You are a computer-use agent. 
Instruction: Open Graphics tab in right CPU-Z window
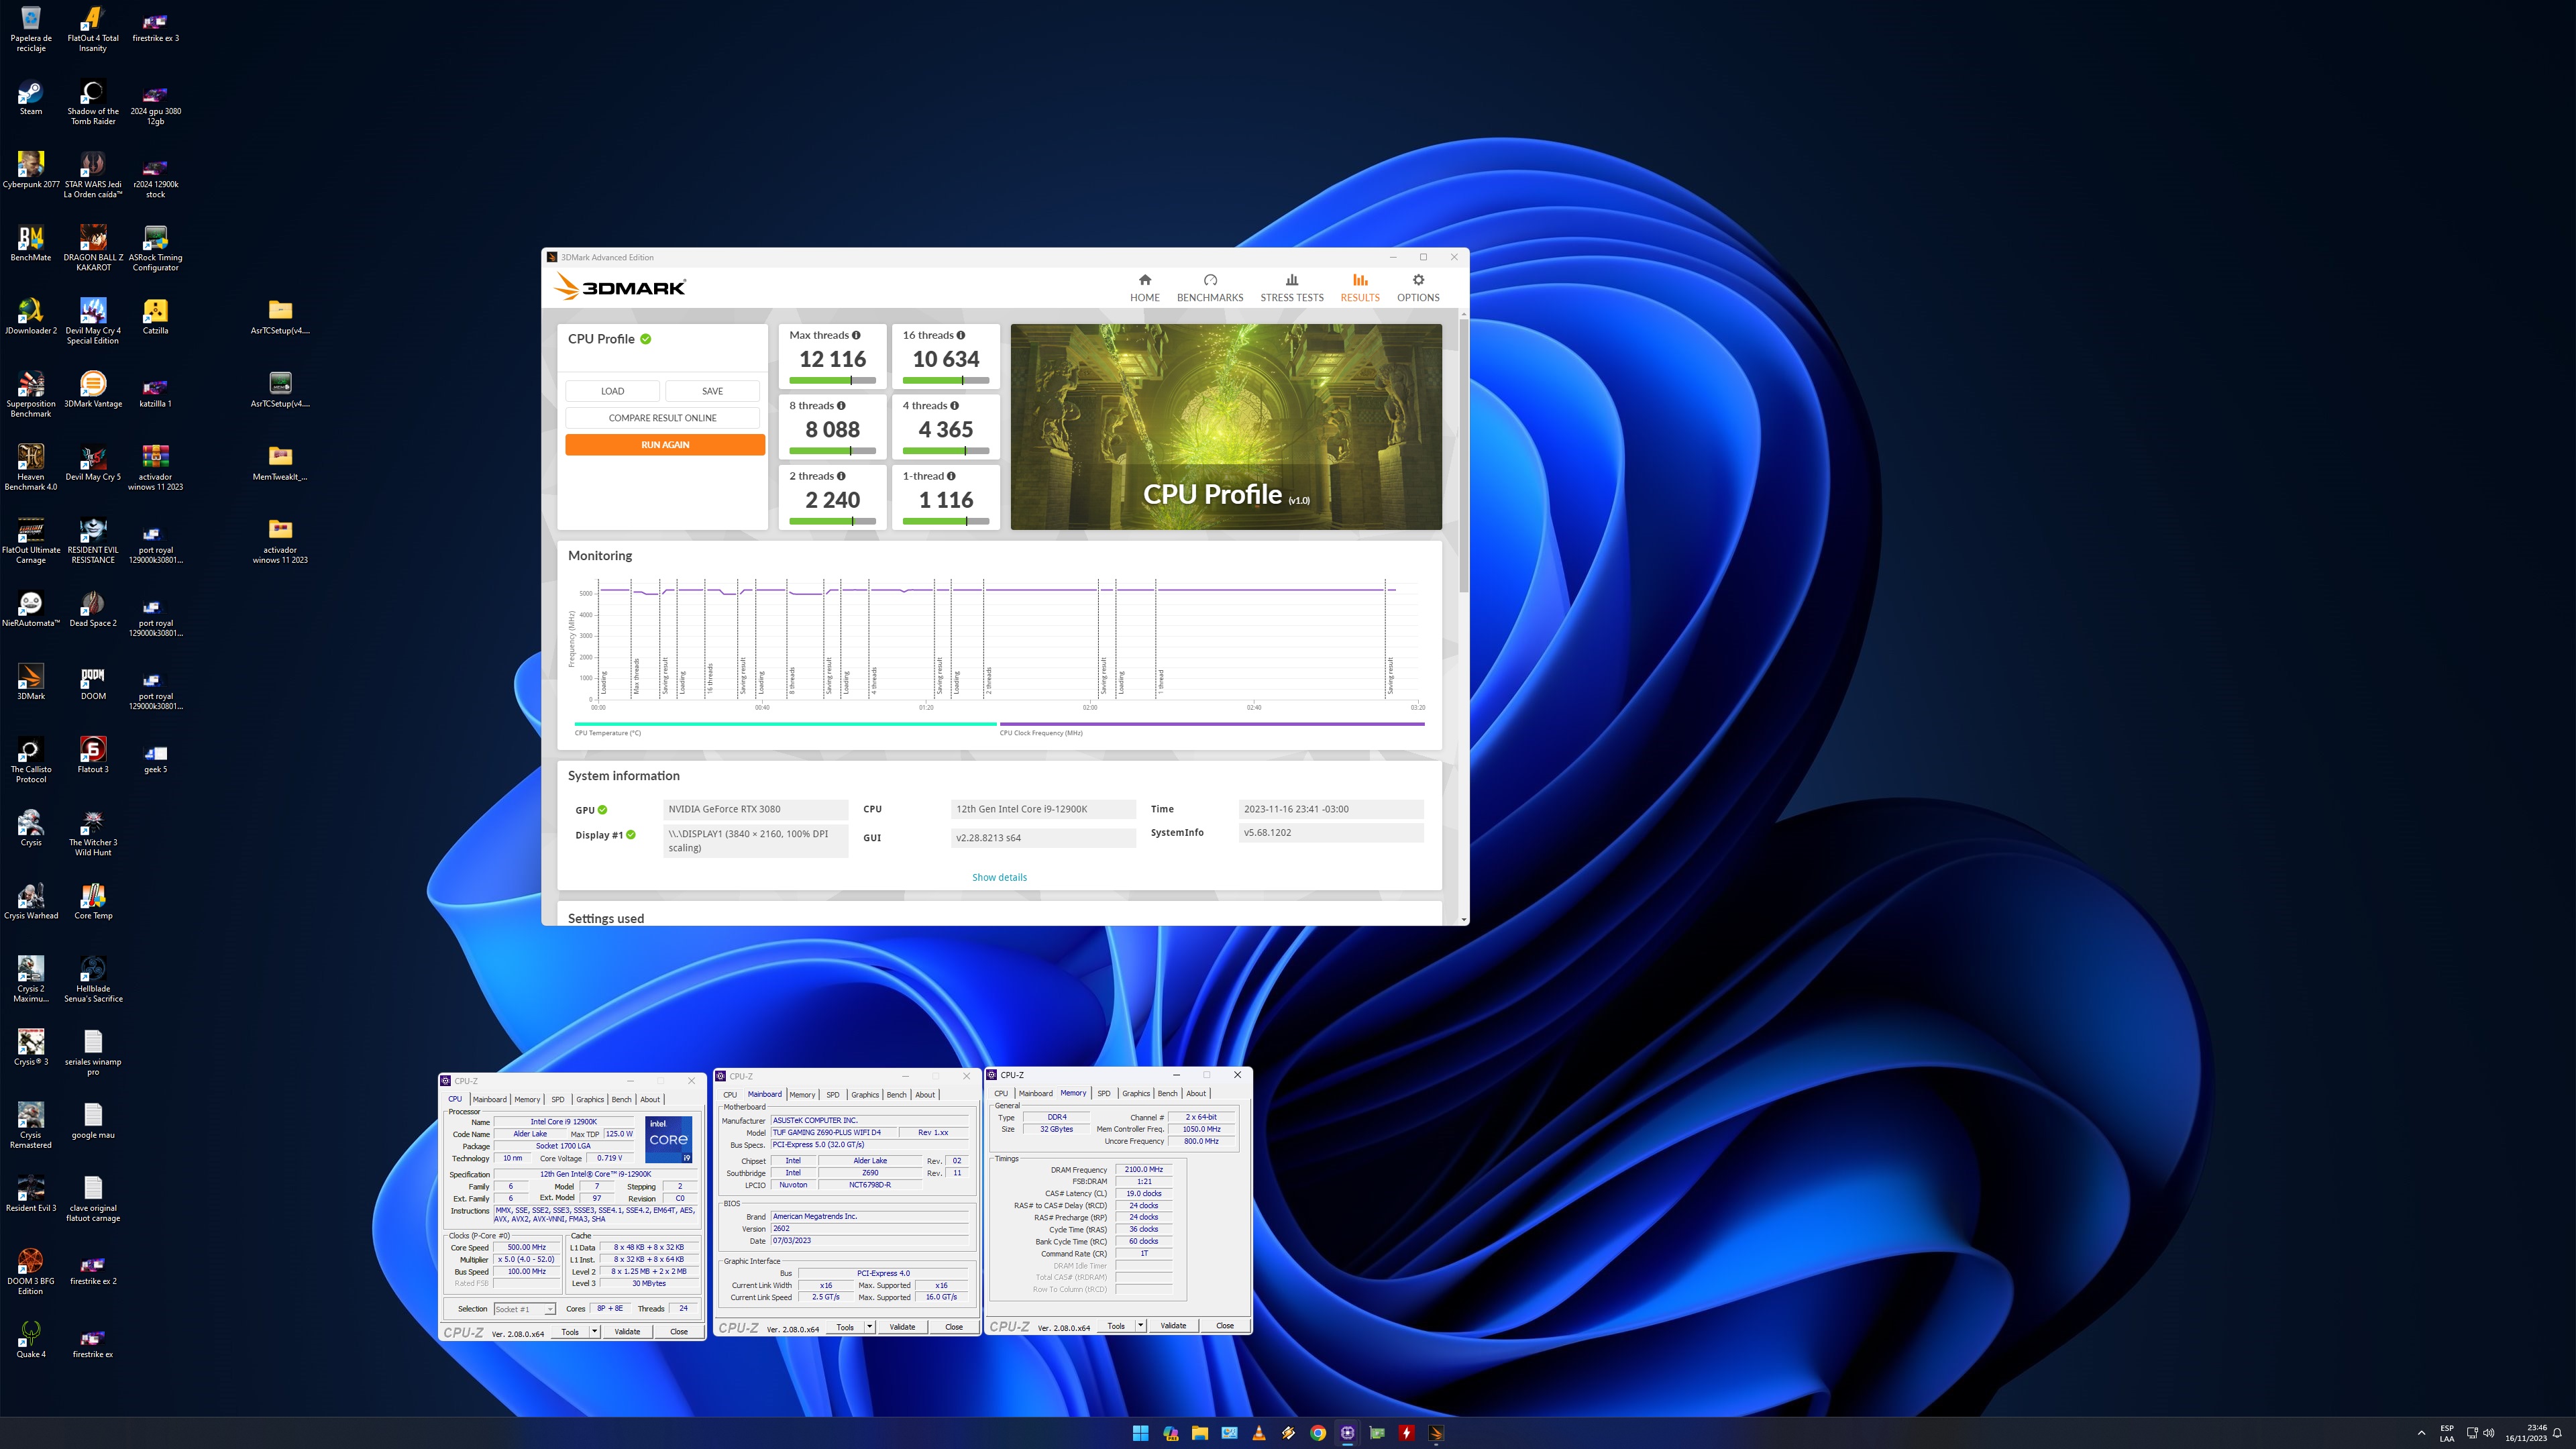(1136, 1093)
